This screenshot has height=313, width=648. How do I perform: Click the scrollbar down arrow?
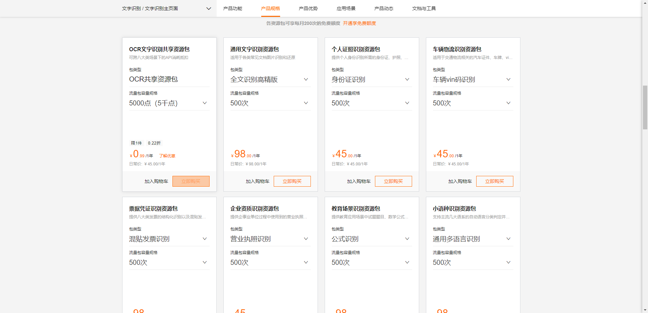(645, 310)
